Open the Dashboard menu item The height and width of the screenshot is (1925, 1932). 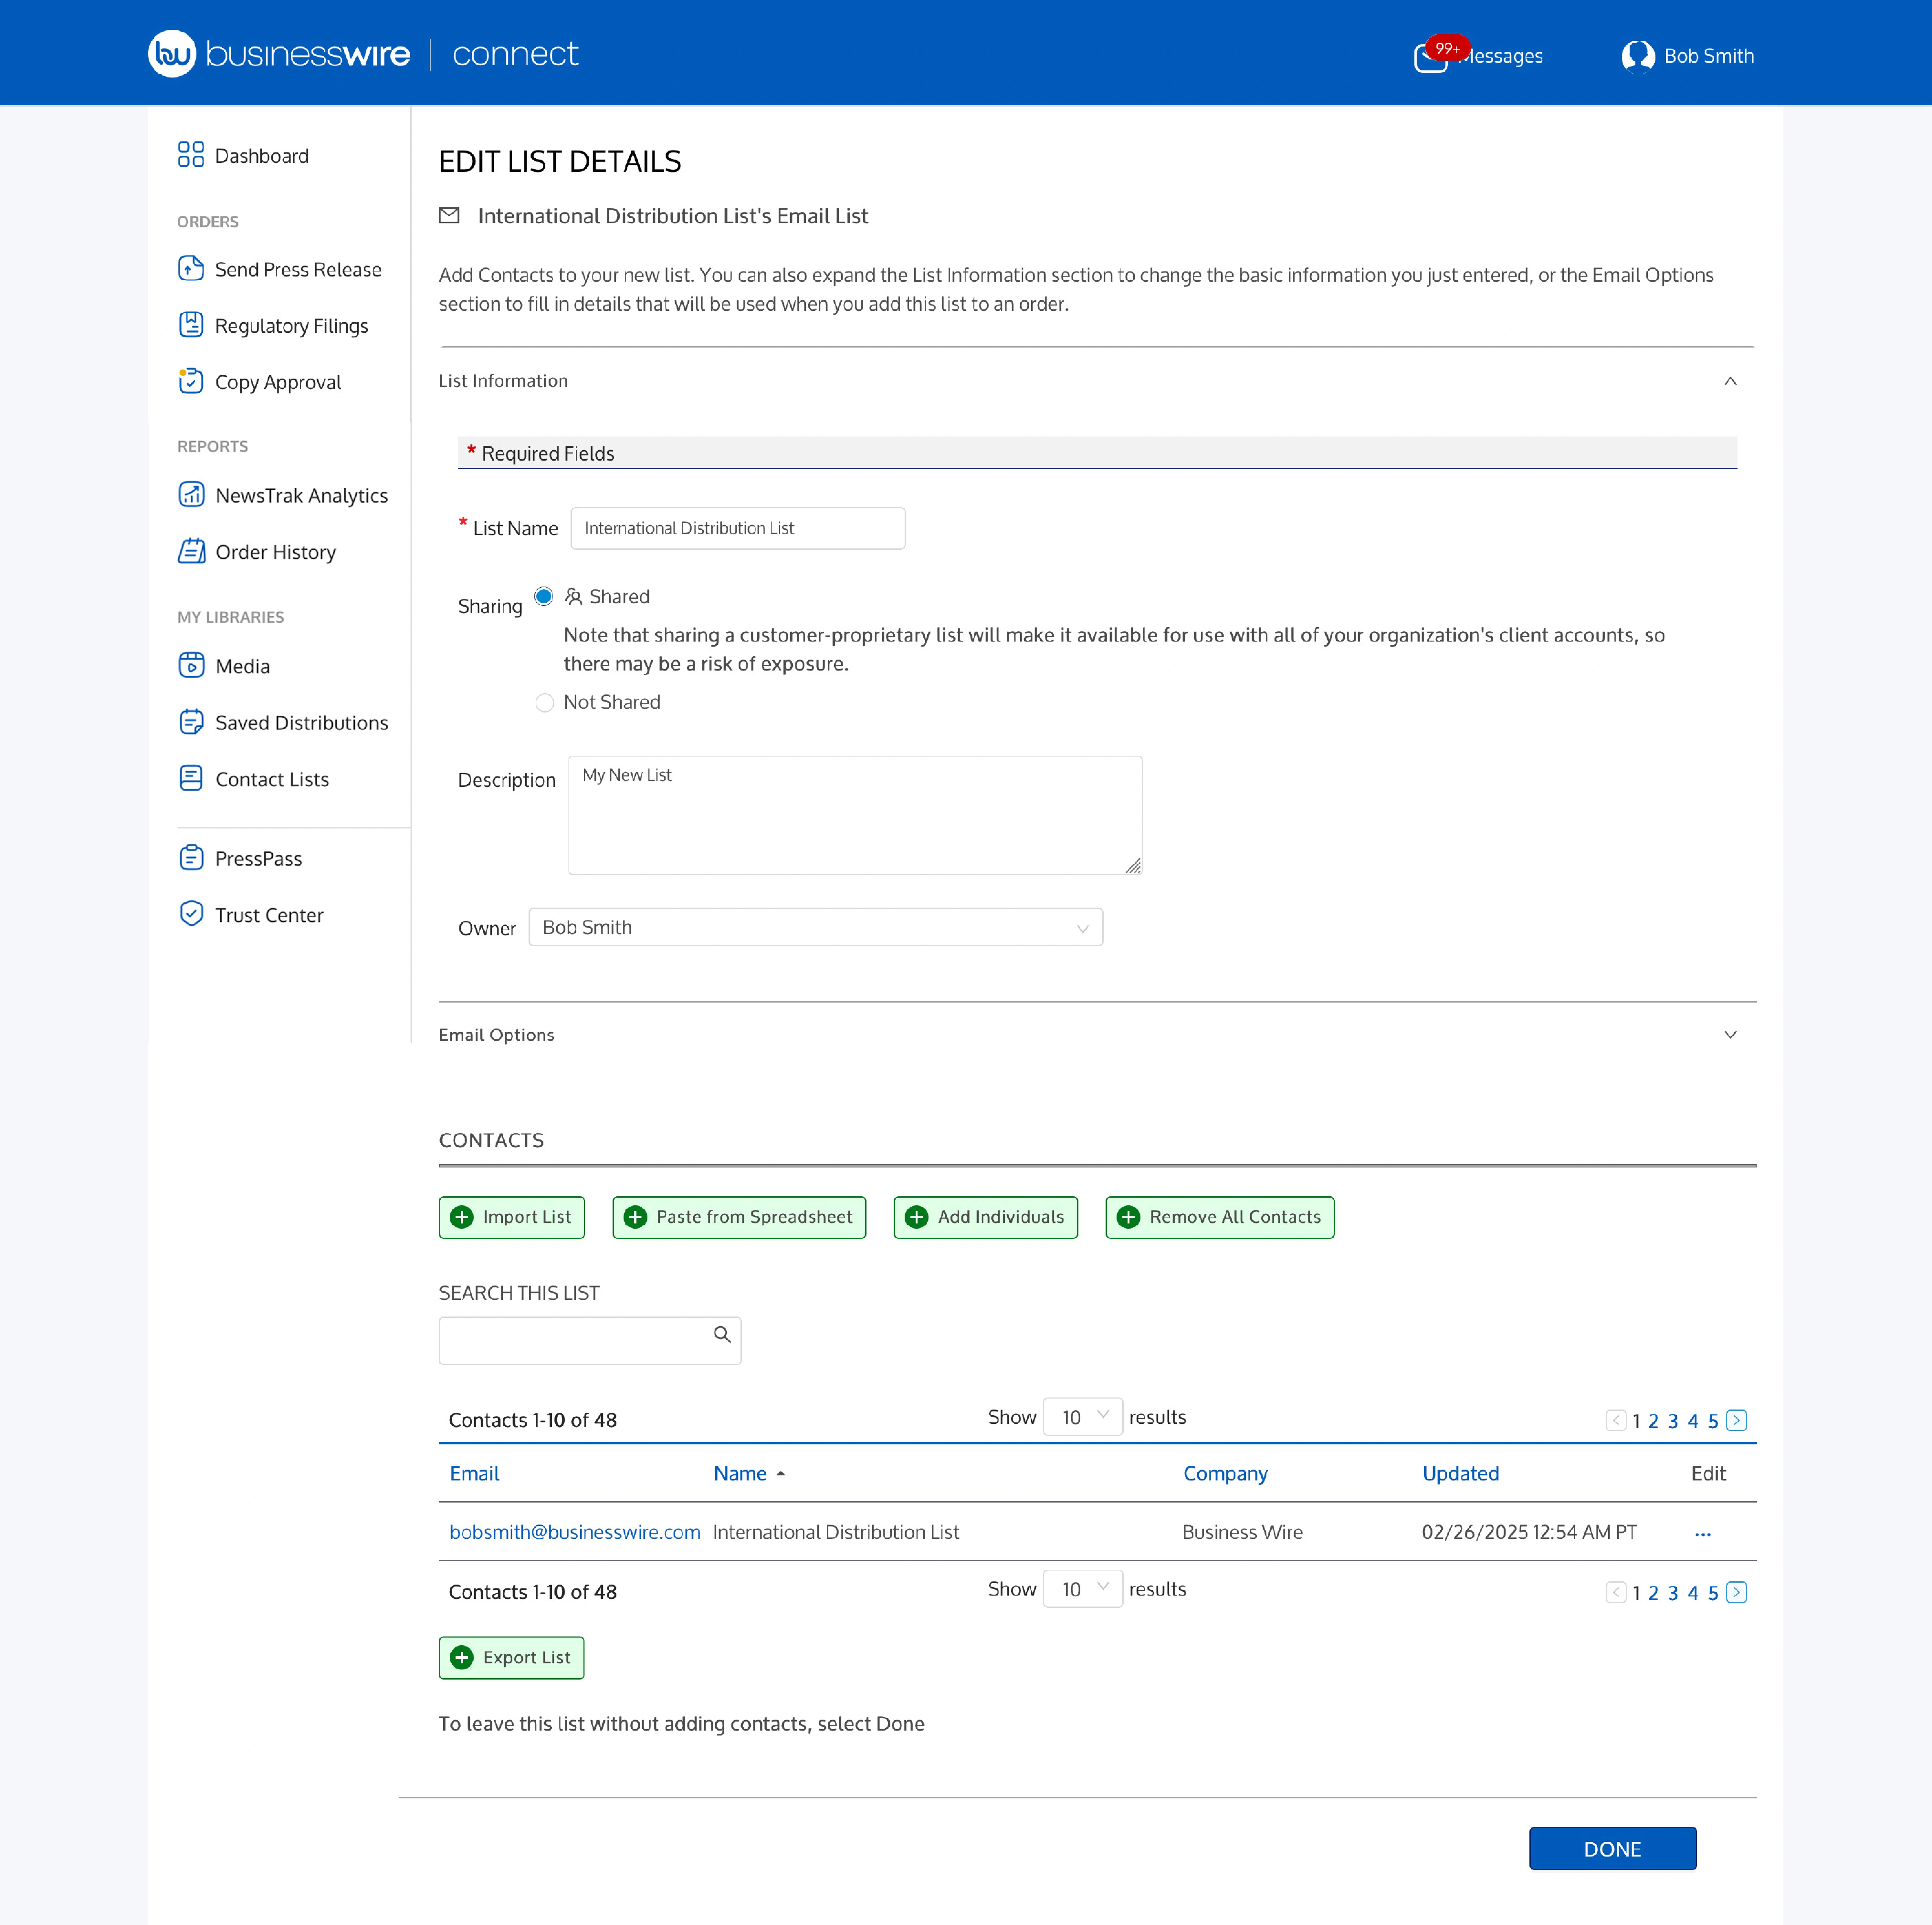tap(262, 156)
